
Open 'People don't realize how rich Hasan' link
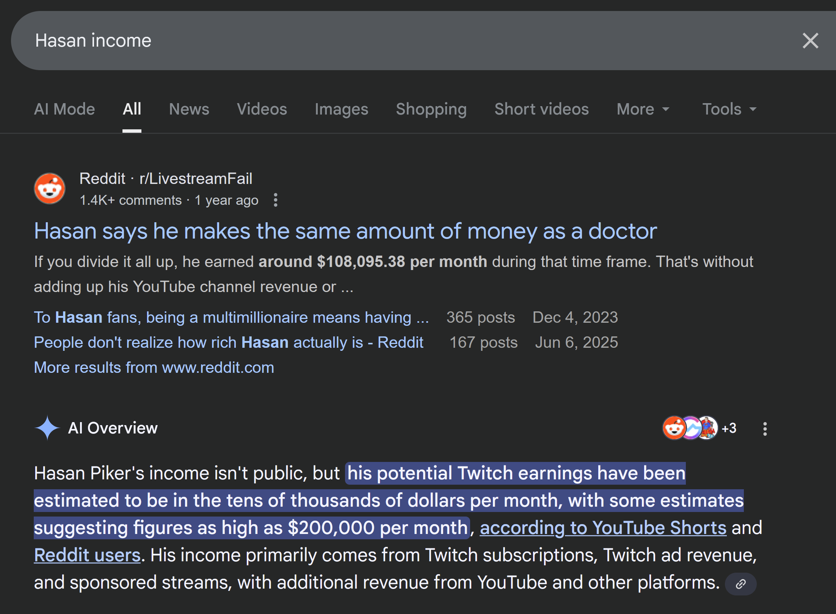(x=229, y=342)
